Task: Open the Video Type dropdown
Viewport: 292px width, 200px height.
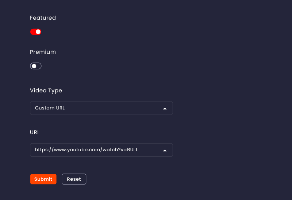Action: click(x=101, y=108)
